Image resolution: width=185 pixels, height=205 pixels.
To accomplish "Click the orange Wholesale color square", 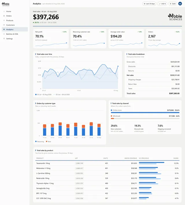I will (x=112, y=116).
